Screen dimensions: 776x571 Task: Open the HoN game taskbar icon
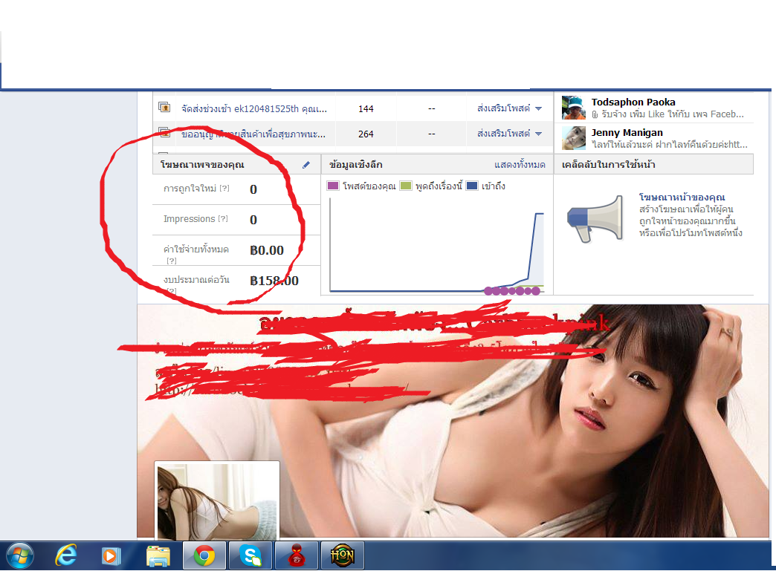click(x=343, y=555)
